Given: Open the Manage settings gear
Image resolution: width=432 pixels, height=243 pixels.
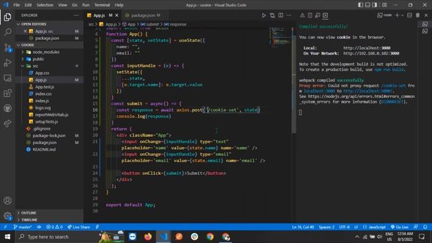Looking at the screenshot, I should [7, 215].
